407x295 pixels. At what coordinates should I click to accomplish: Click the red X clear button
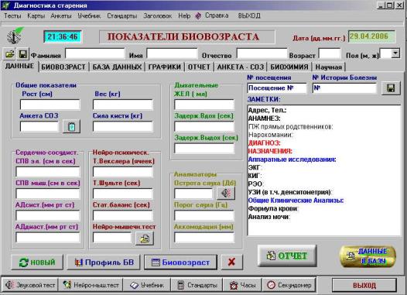click(232, 262)
